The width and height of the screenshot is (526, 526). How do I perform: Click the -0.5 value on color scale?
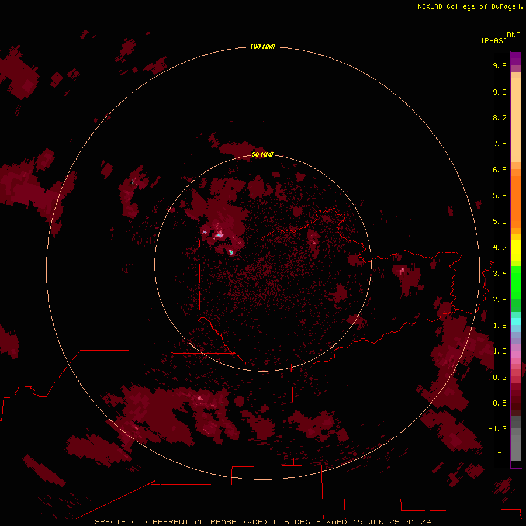coord(497,403)
